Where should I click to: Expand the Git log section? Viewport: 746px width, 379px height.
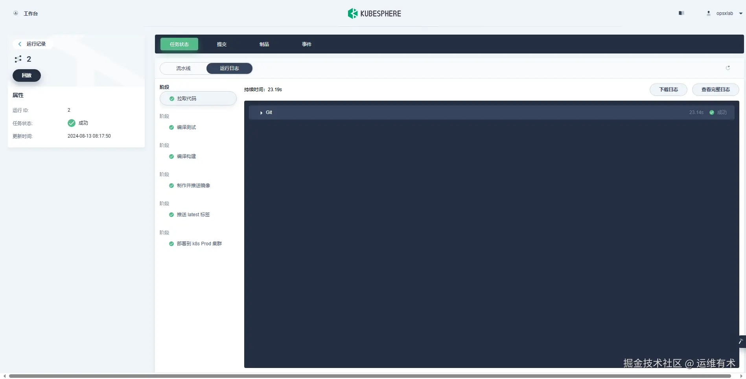(x=261, y=112)
